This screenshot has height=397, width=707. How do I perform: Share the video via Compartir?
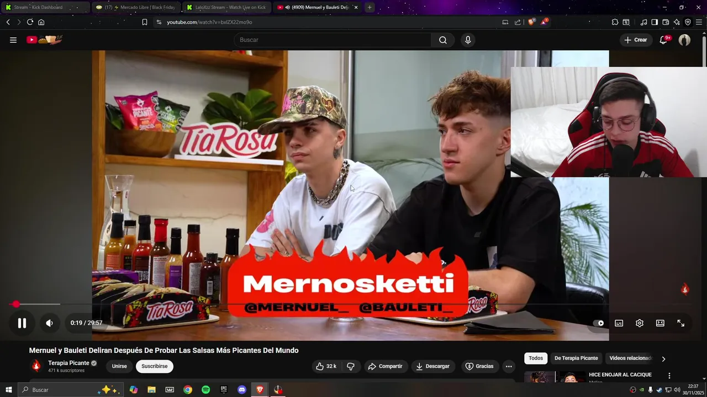385,366
